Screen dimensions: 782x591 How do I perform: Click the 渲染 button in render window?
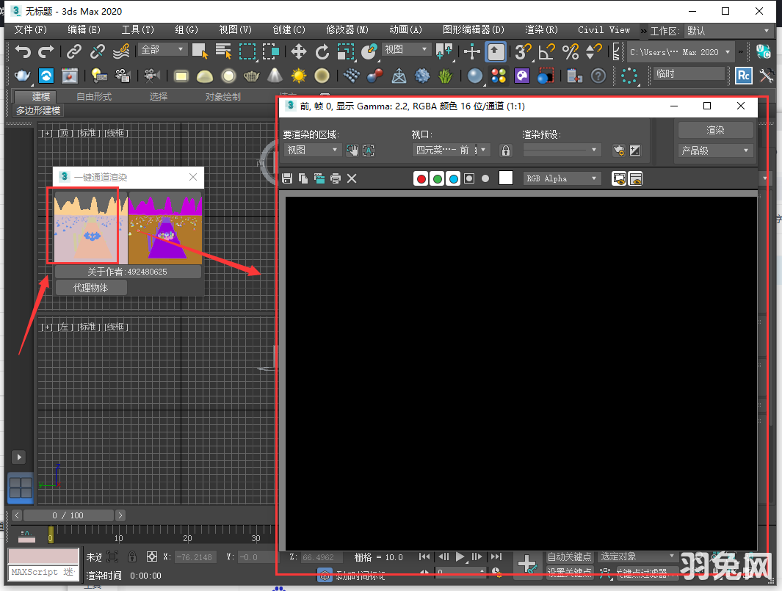[714, 130]
